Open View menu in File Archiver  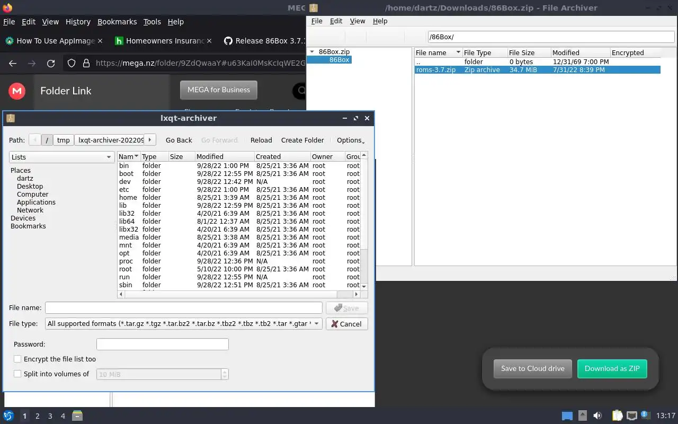pos(358,21)
